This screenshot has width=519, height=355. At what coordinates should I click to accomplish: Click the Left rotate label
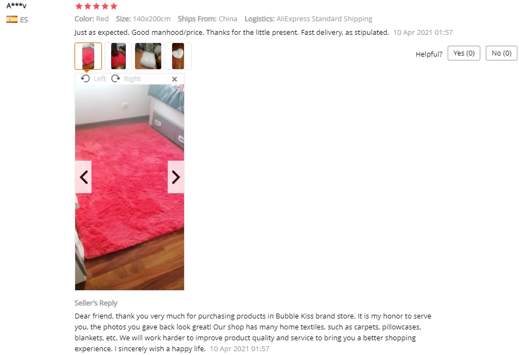[x=99, y=79]
